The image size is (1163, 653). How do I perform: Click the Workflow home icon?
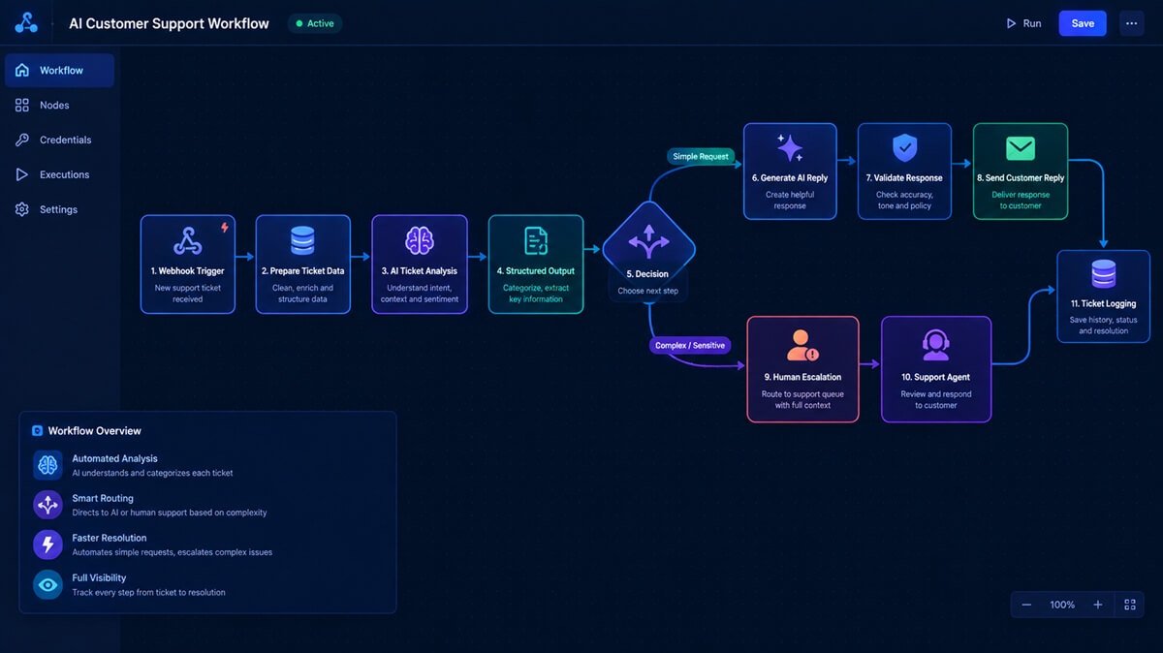[22, 70]
